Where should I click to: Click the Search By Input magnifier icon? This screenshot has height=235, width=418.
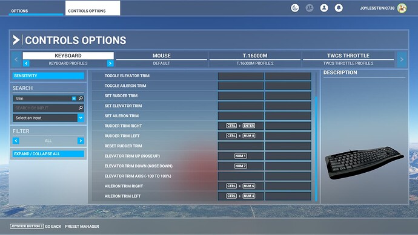81,108
